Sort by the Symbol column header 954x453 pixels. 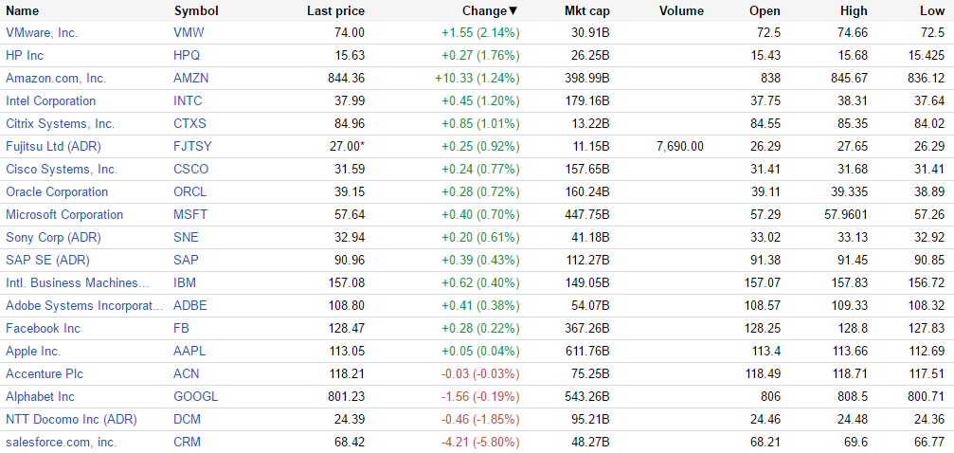click(x=196, y=11)
